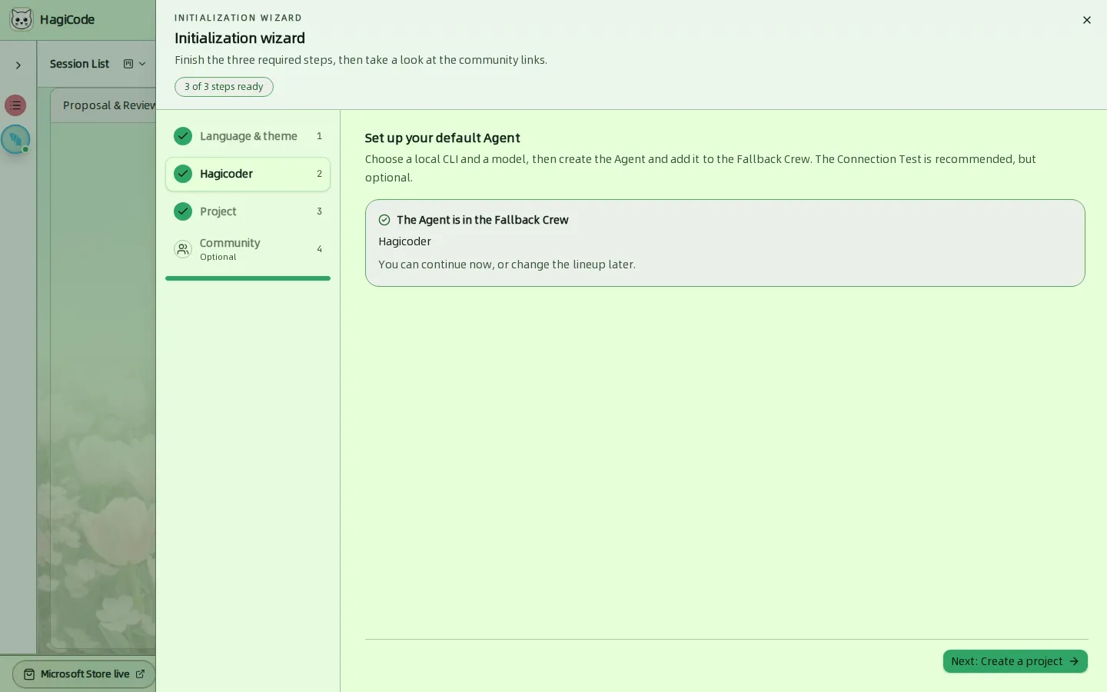Expand the left sidebar with the chevron arrow
The height and width of the screenshot is (692, 1107).
tap(18, 65)
